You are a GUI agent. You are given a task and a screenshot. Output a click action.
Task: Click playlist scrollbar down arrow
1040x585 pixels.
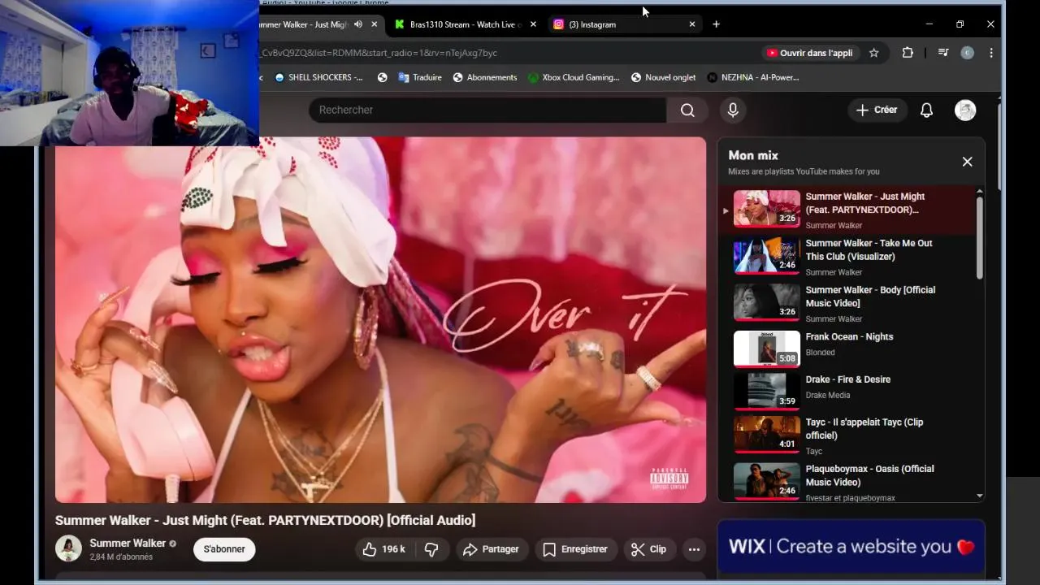click(x=979, y=496)
